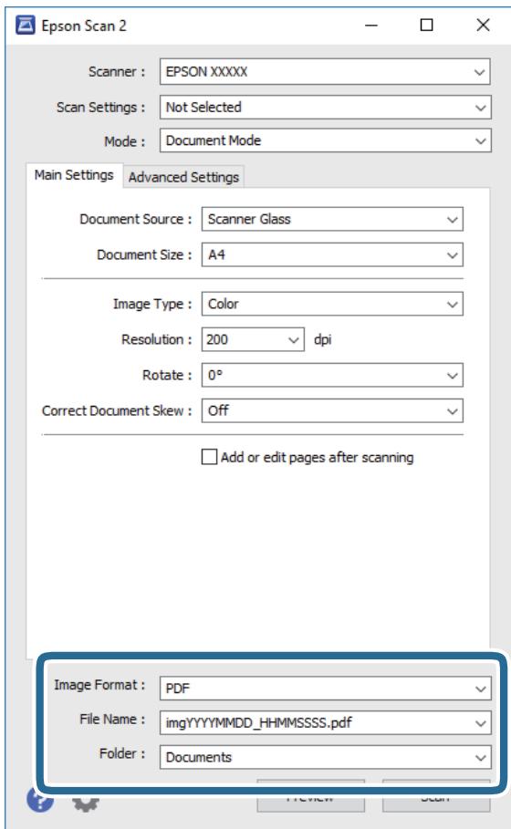Image resolution: width=511 pixels, height=829 pixels.
Task: Expand the Image Format PDF dropdown
Action: click(x=325, y=689)
